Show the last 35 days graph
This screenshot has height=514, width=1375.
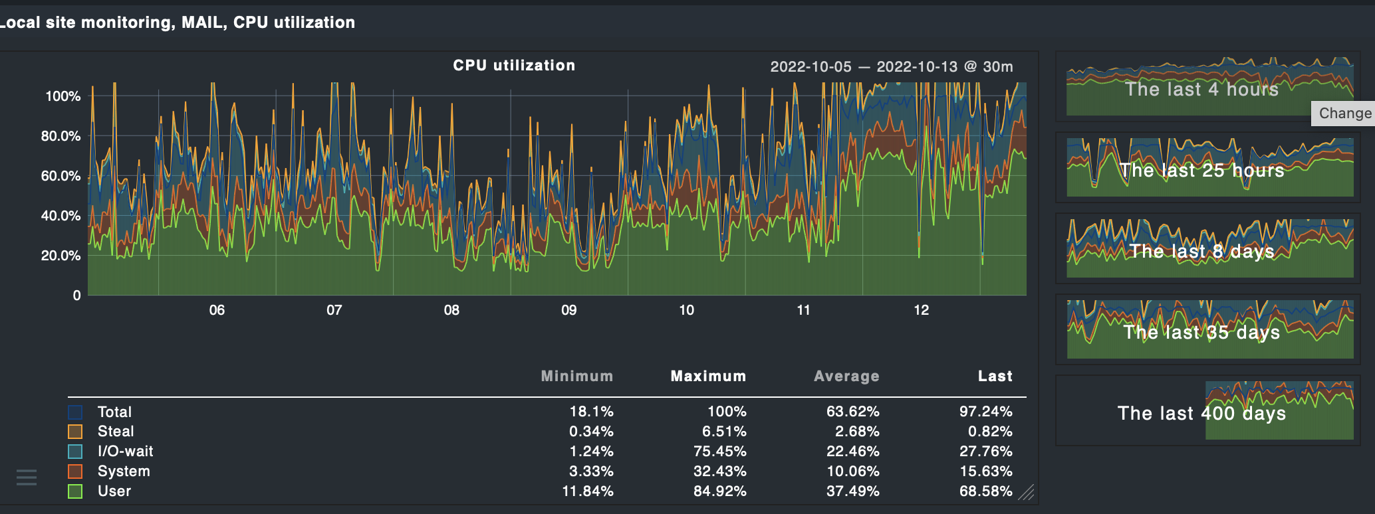tap(1209, 329)
